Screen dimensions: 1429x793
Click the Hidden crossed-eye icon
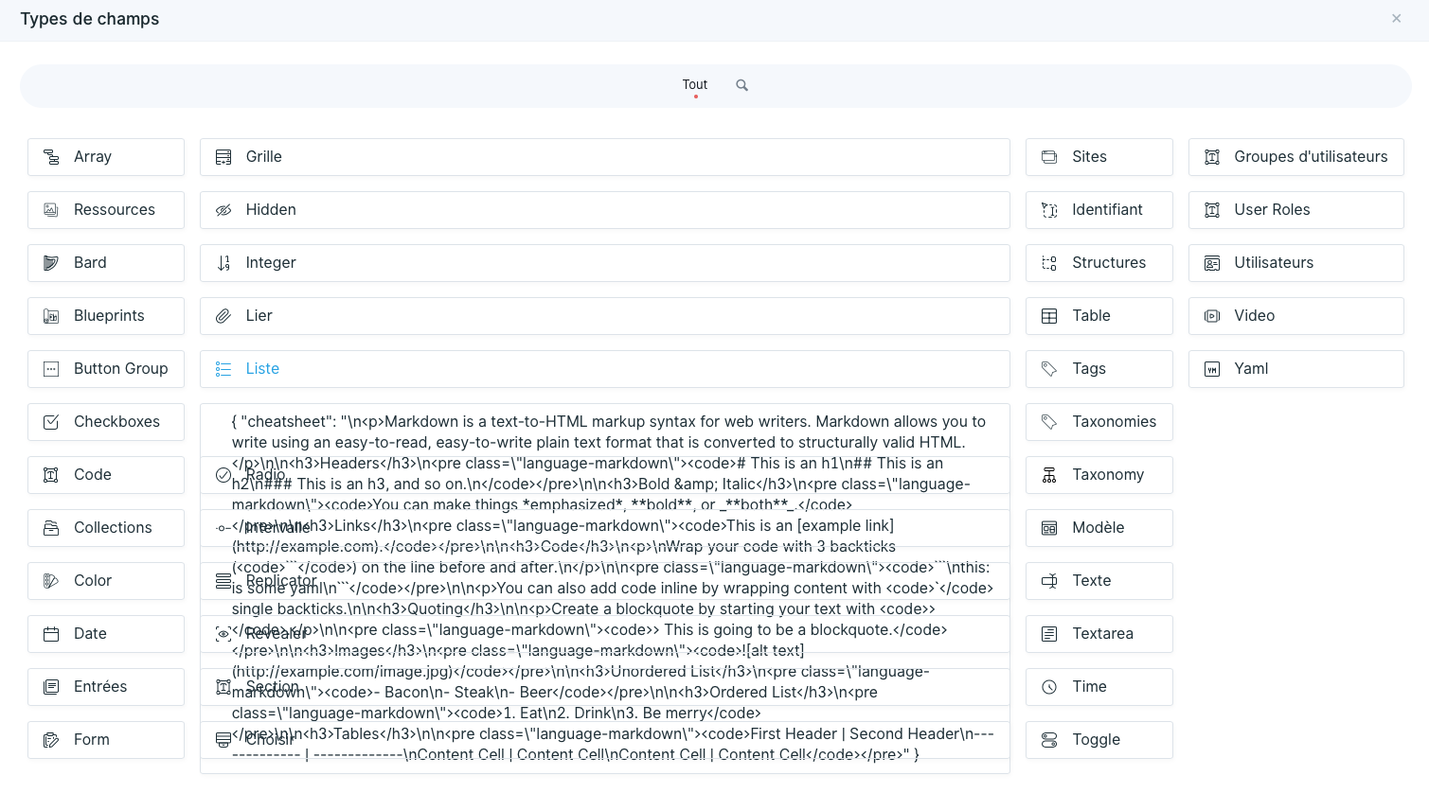[x=223, y=210]
